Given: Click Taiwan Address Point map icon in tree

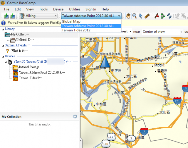Looking at the screenshot, I should point(16,73).
